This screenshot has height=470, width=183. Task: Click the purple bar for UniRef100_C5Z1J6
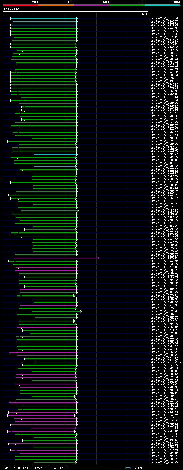pos(43,403)
